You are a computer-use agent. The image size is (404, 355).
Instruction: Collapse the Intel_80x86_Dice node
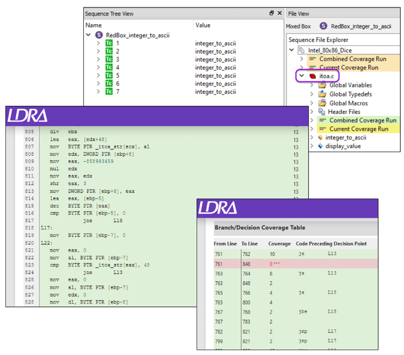click(292, 50)
